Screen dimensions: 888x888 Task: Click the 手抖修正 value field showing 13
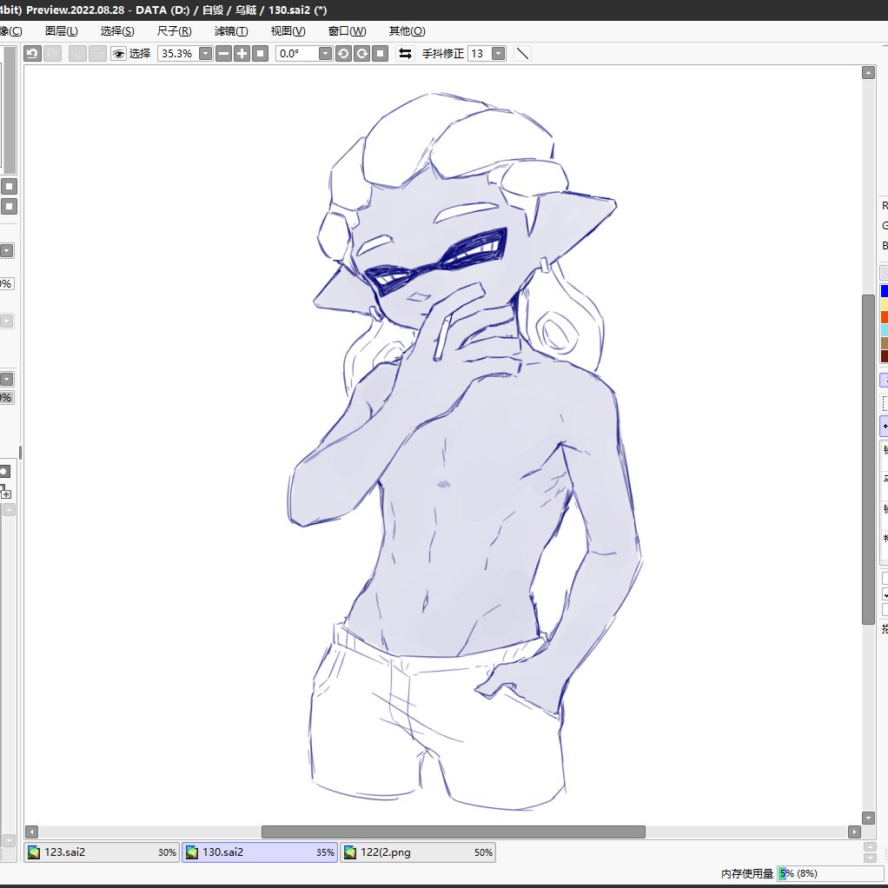(x=480, y=53)
